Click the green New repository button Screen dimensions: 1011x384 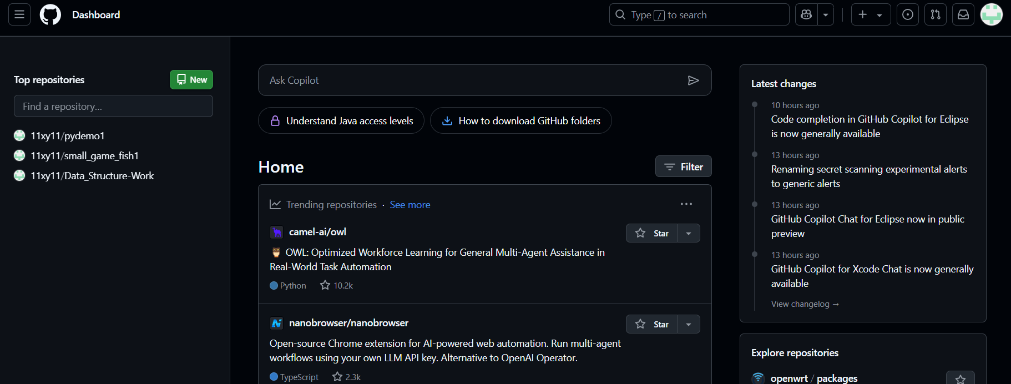click(191, 79)
